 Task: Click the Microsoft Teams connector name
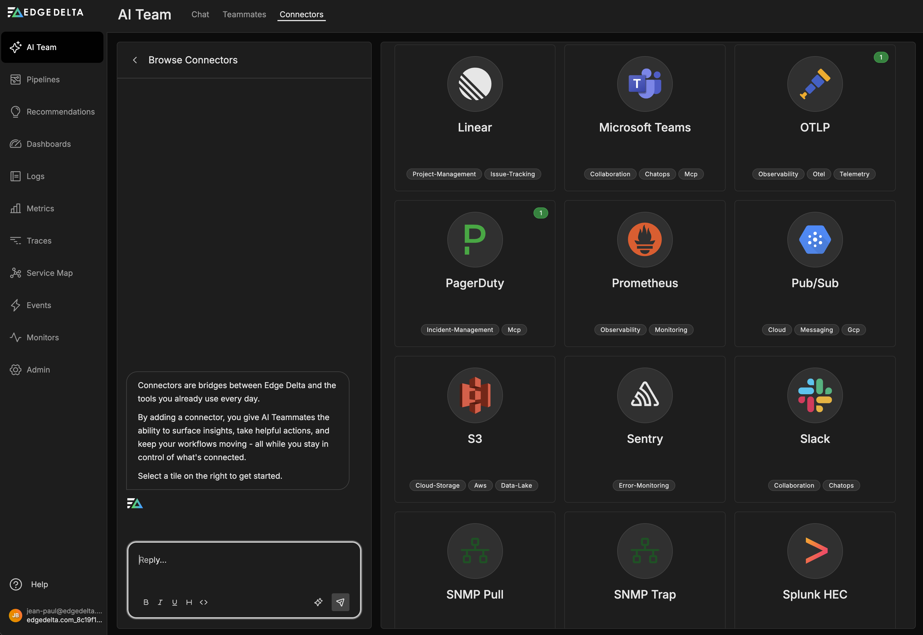(644, 127)
